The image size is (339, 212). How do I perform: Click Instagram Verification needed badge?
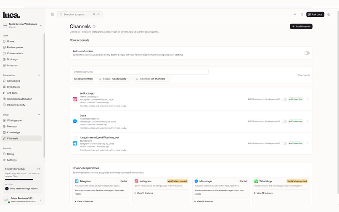point(177,181)
